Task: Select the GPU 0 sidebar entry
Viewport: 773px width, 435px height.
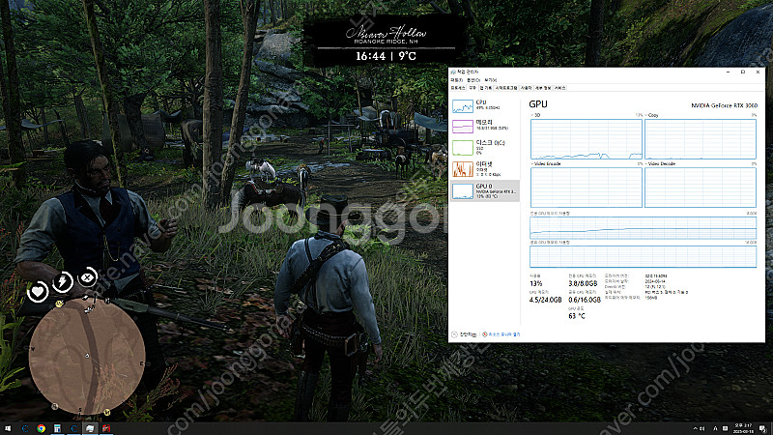Action: [x=485, y=190]
